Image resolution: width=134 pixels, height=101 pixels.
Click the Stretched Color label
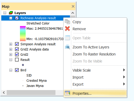coord(38,23)
